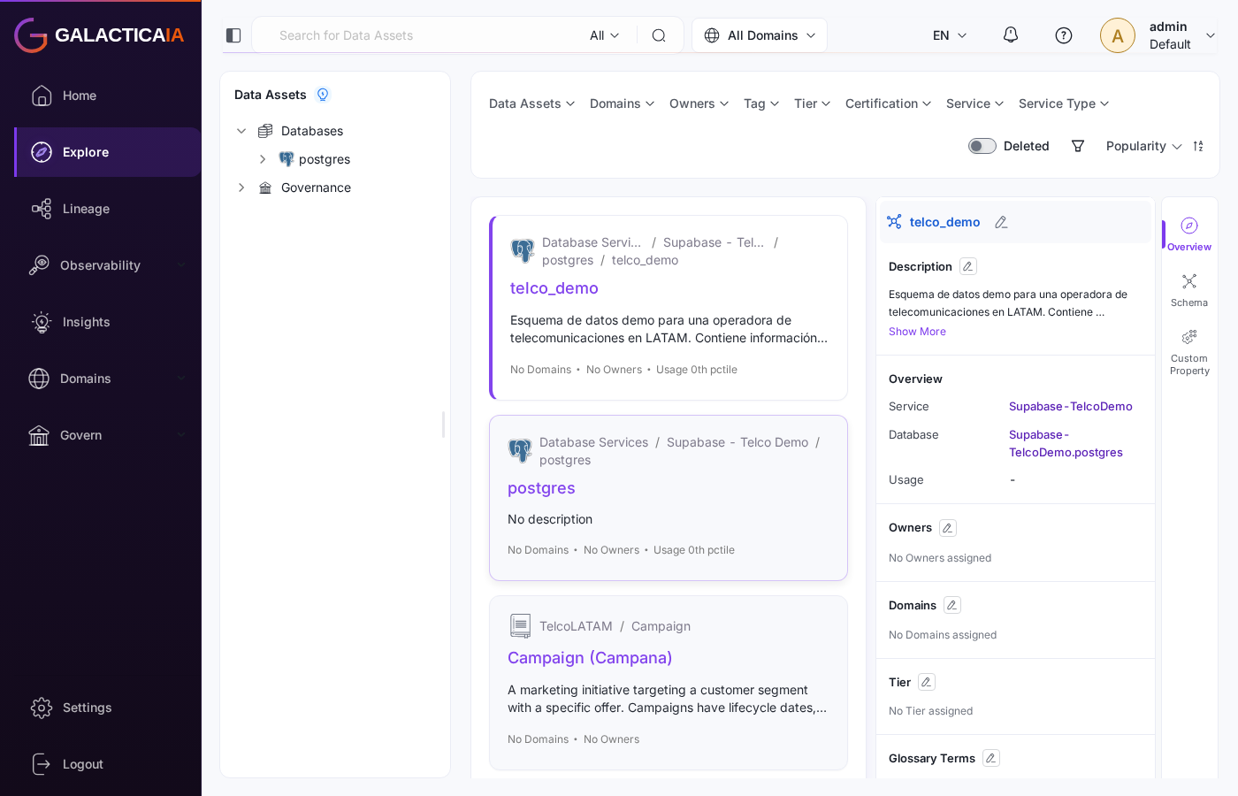Screen dimensions: 1238x796
Task: Expand Domains sidebar menu
Action: click(x=108, y=379)
